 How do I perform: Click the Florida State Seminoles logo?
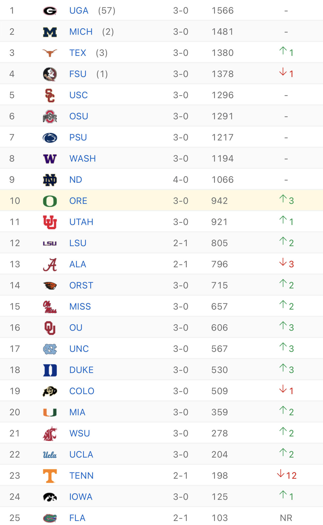[x=50, y=74]
